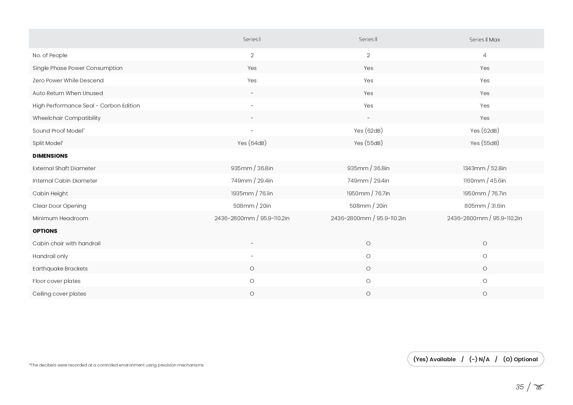This screenshot has width=573, height=405.
Task: Click 'Handrail only' row label
Action: pyautogui.click(x=50, y=256)
